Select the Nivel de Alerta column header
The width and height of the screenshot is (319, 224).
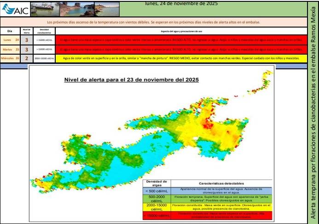click(27, 31)
